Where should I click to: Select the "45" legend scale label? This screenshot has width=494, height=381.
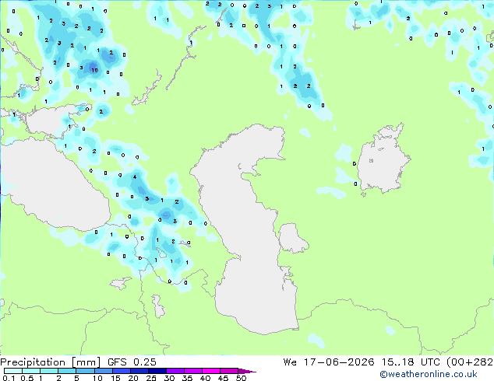point(223,378)
